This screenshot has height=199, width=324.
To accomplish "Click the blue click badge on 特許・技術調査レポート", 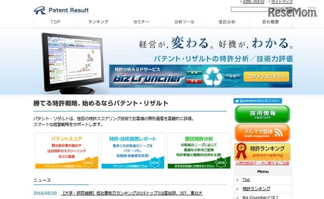I will point(155,163).
